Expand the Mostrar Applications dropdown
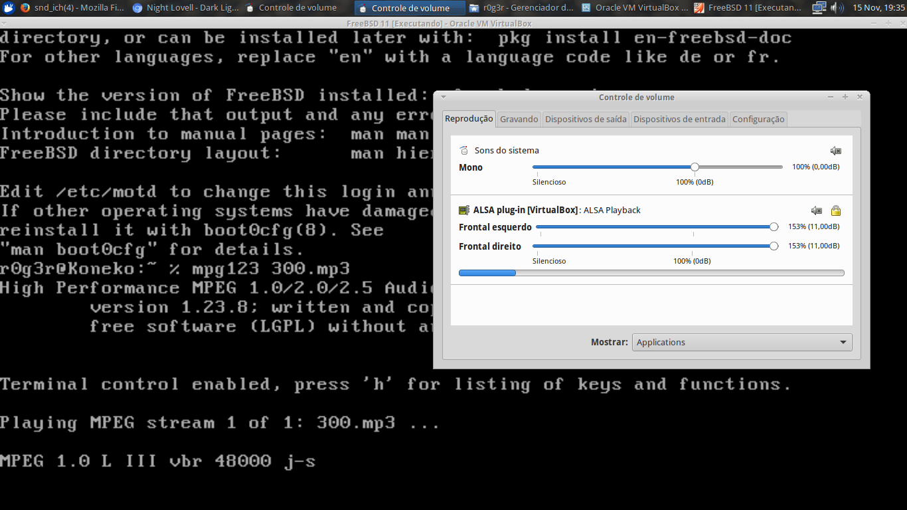The width and height of the screenshot is (907, 510). pos(742,343)
